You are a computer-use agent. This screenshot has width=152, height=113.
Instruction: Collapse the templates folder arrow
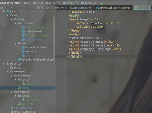[x=8, y=72]
